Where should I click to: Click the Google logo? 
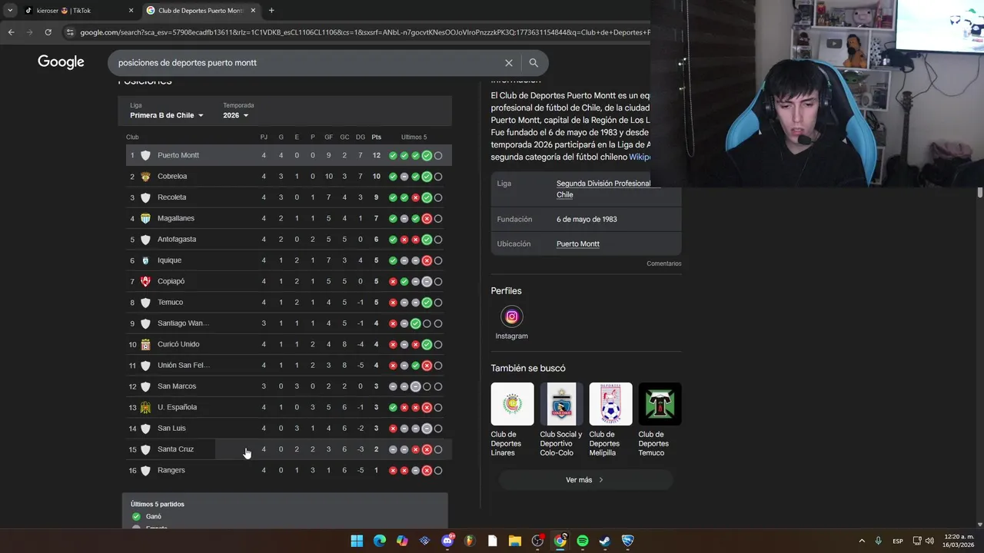tap(61, 62)
